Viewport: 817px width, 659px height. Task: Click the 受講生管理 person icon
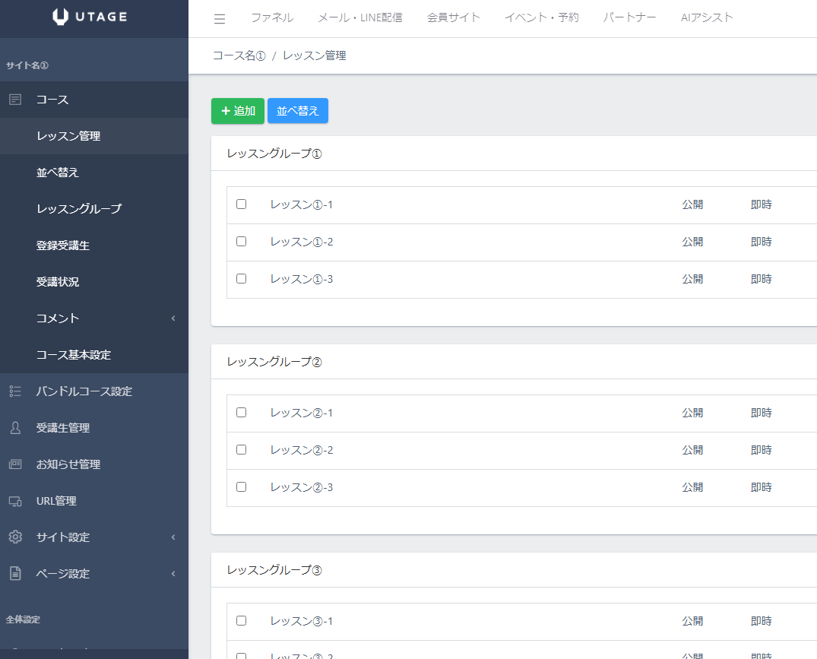pyautogui.click(x=15, y=428)
